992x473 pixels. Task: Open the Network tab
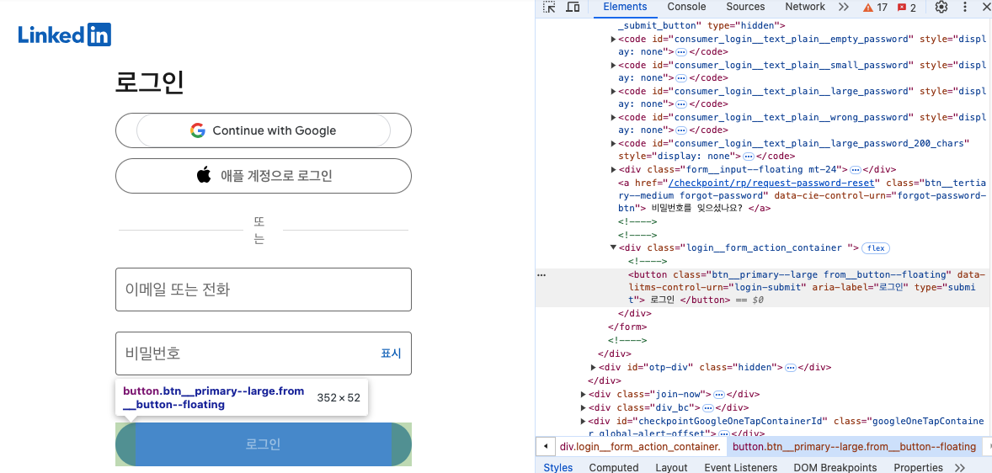[805, 7]
